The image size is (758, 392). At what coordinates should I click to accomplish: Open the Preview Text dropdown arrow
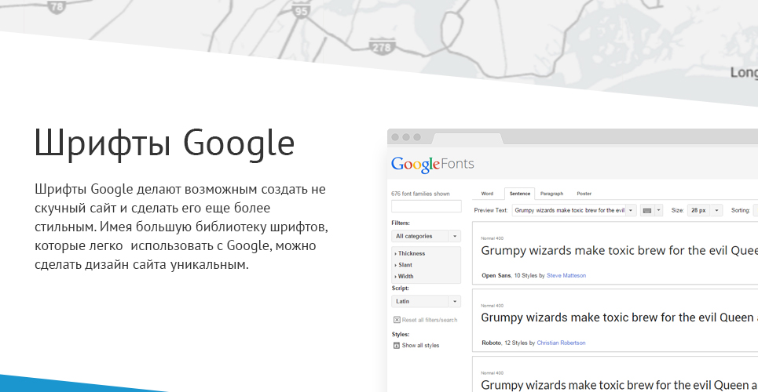(631, 210)
